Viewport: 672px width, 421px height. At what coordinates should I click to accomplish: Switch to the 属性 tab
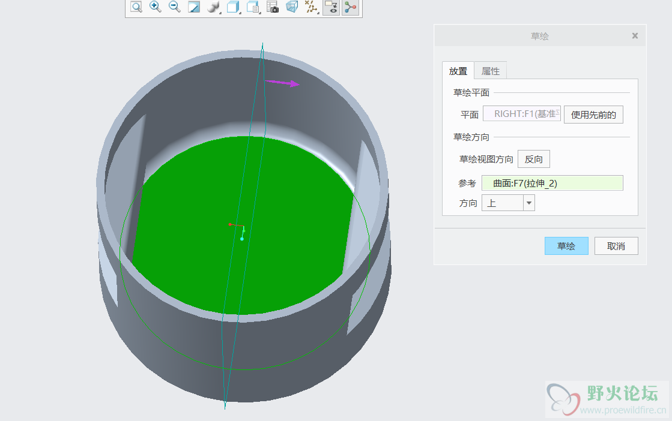[491, 71]
